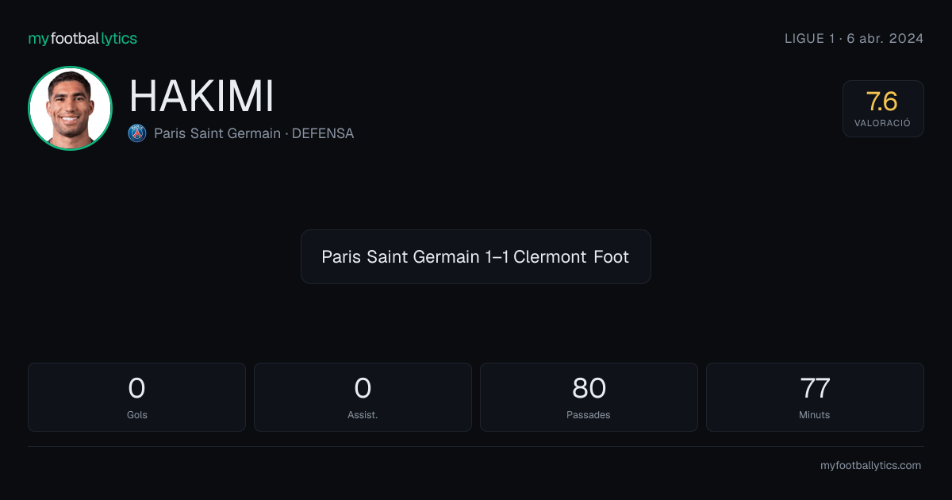
Task: Click the myfootballytics.com footer link
Action: point(870,466)
